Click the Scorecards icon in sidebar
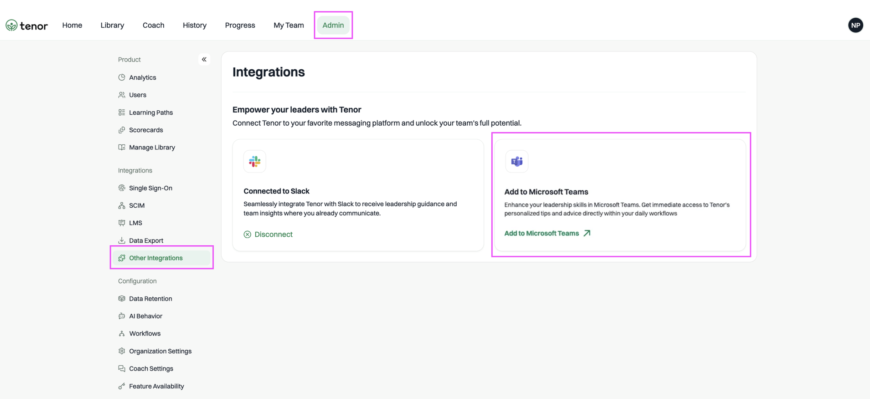 tap(122, 130)
